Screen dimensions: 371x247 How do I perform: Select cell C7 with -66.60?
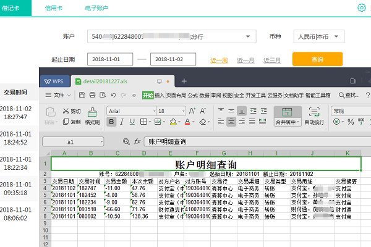pos(117,209)
